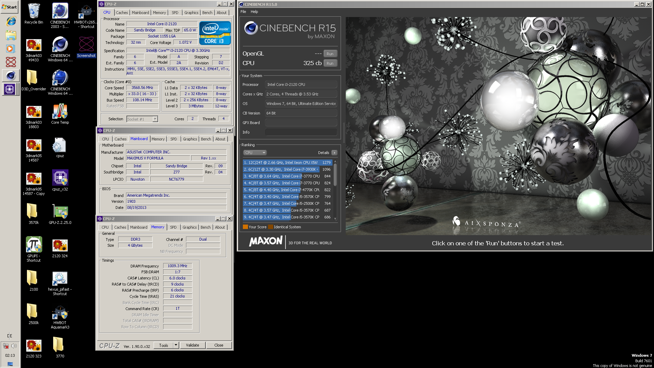Open the D3D_Overrider folder icon

point(34,80)
